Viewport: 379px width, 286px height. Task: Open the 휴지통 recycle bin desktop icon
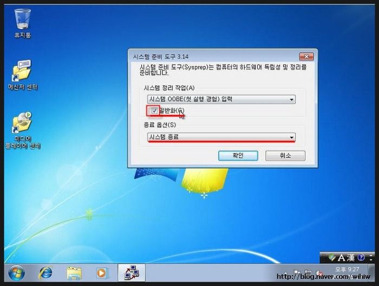pyautogui.click(x=23, y=23)
